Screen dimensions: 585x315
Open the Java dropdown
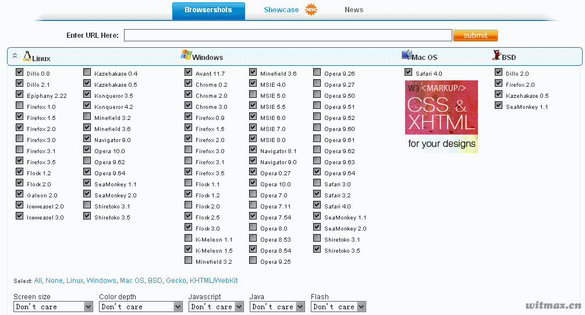(x=277, y=307)
